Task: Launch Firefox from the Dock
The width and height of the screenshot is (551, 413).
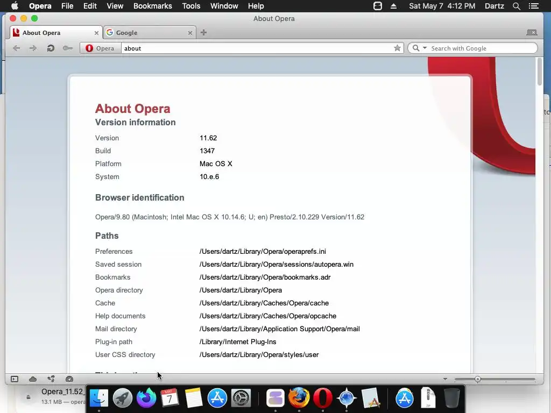Action: (299, 398)
